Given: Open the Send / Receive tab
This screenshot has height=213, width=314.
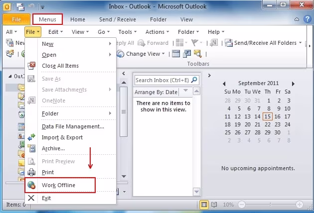Looking at the screenshot, I should (x=118, y=19).
